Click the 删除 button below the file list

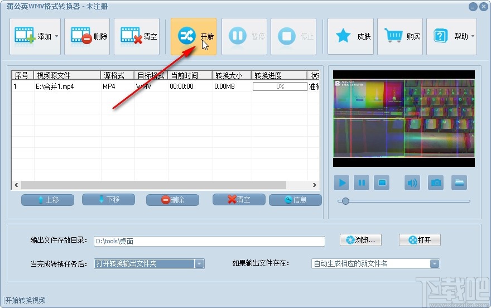(x=172, y=200)
